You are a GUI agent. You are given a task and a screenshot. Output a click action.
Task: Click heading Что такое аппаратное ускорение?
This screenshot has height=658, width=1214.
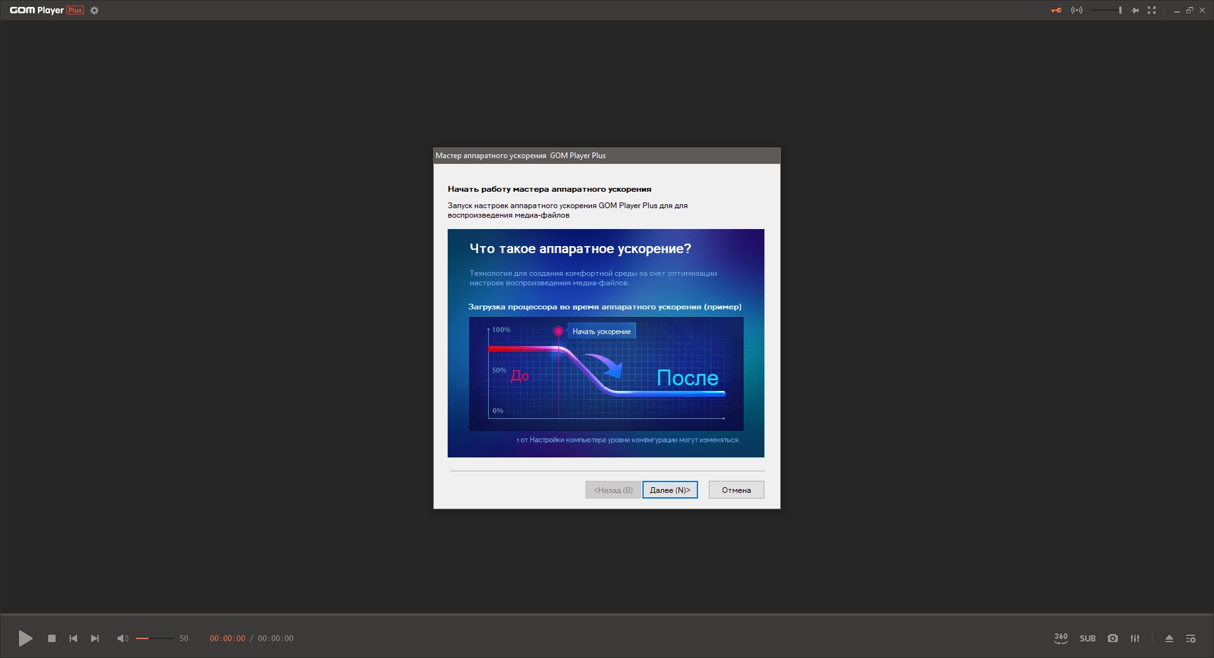[x=580, y=249]
